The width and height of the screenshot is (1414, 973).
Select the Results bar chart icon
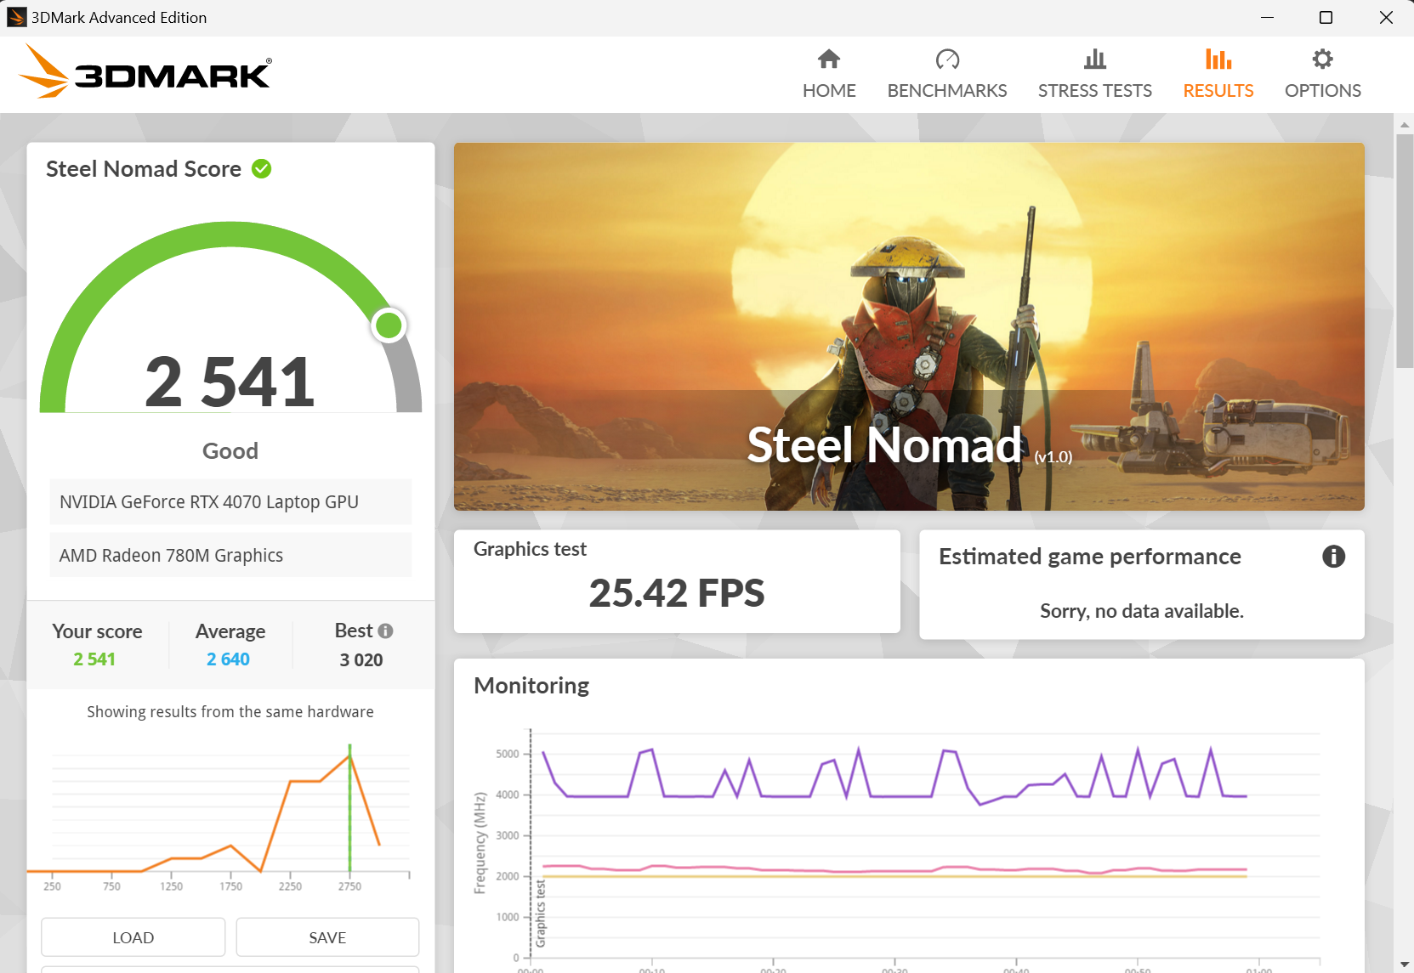tap(1218, 59)
